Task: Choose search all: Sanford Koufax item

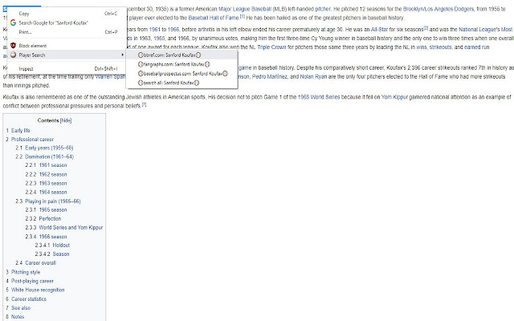Action: [x=182, y=83]
